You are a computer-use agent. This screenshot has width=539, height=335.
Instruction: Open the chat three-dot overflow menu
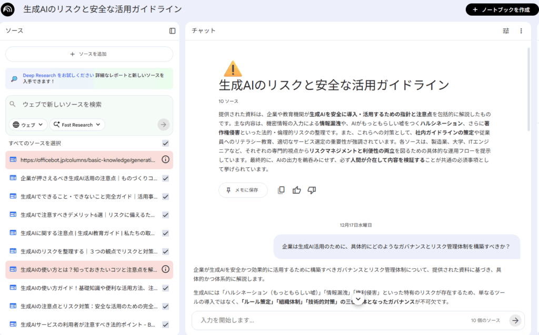click(x=521, y=31)
